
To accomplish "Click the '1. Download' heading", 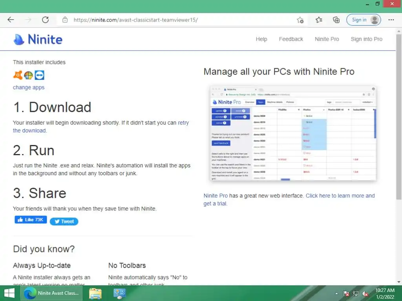I will point(52,107).
